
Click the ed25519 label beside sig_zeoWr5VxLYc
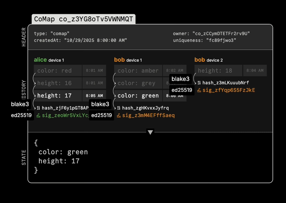click(21, 115)
